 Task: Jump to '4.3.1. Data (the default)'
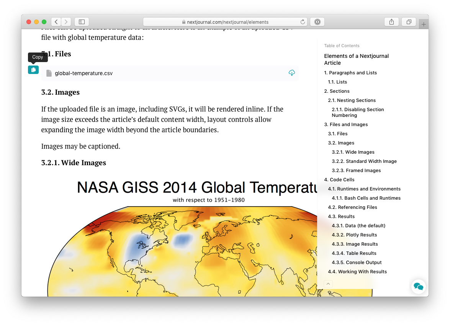(x=358, y=225)
